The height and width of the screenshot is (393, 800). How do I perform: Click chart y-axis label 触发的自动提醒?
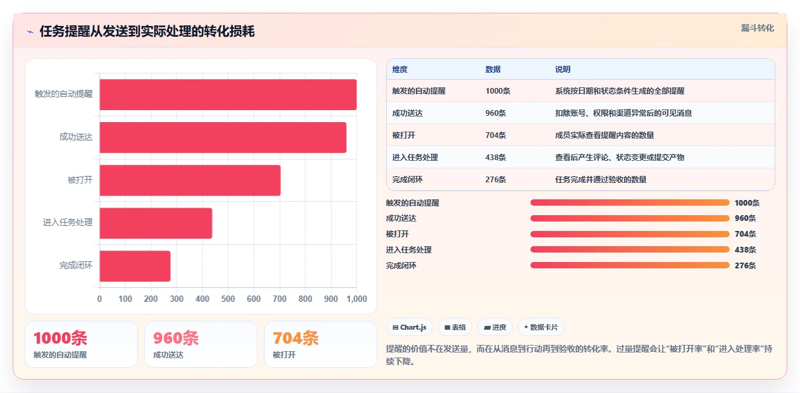(x=63, y=94)
